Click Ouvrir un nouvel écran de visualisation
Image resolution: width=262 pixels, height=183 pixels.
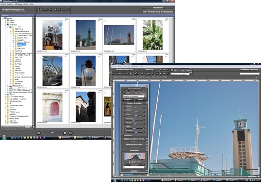[158, 12]
